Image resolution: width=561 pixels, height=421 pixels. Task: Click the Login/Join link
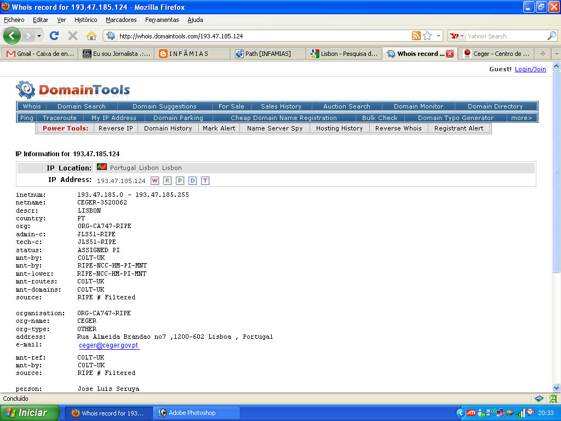pyautogui.click(x=530, y=69)
